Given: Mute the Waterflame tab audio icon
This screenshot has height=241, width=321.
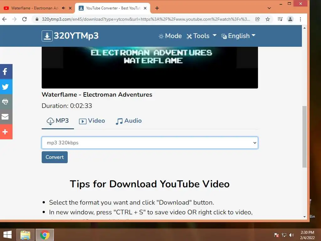Looking at the screenshot, I should click(63, 8).
